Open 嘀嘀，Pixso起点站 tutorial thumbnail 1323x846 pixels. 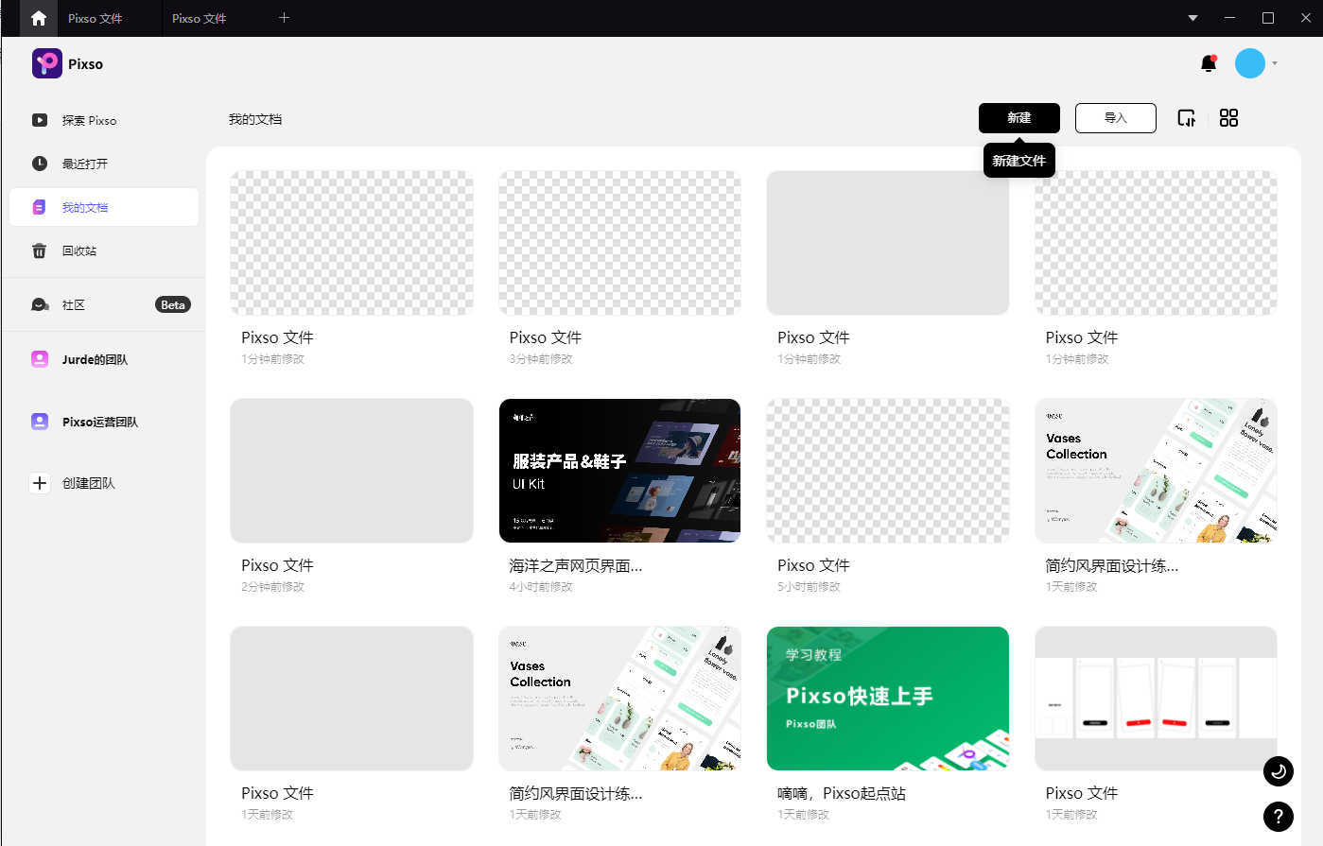coord(888,699)
